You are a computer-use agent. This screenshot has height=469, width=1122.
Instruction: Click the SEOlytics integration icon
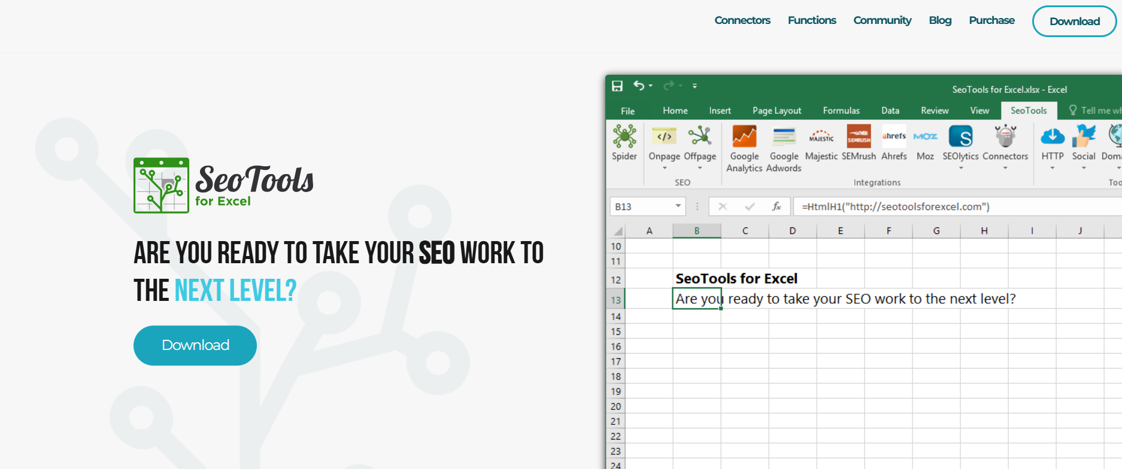960,137
